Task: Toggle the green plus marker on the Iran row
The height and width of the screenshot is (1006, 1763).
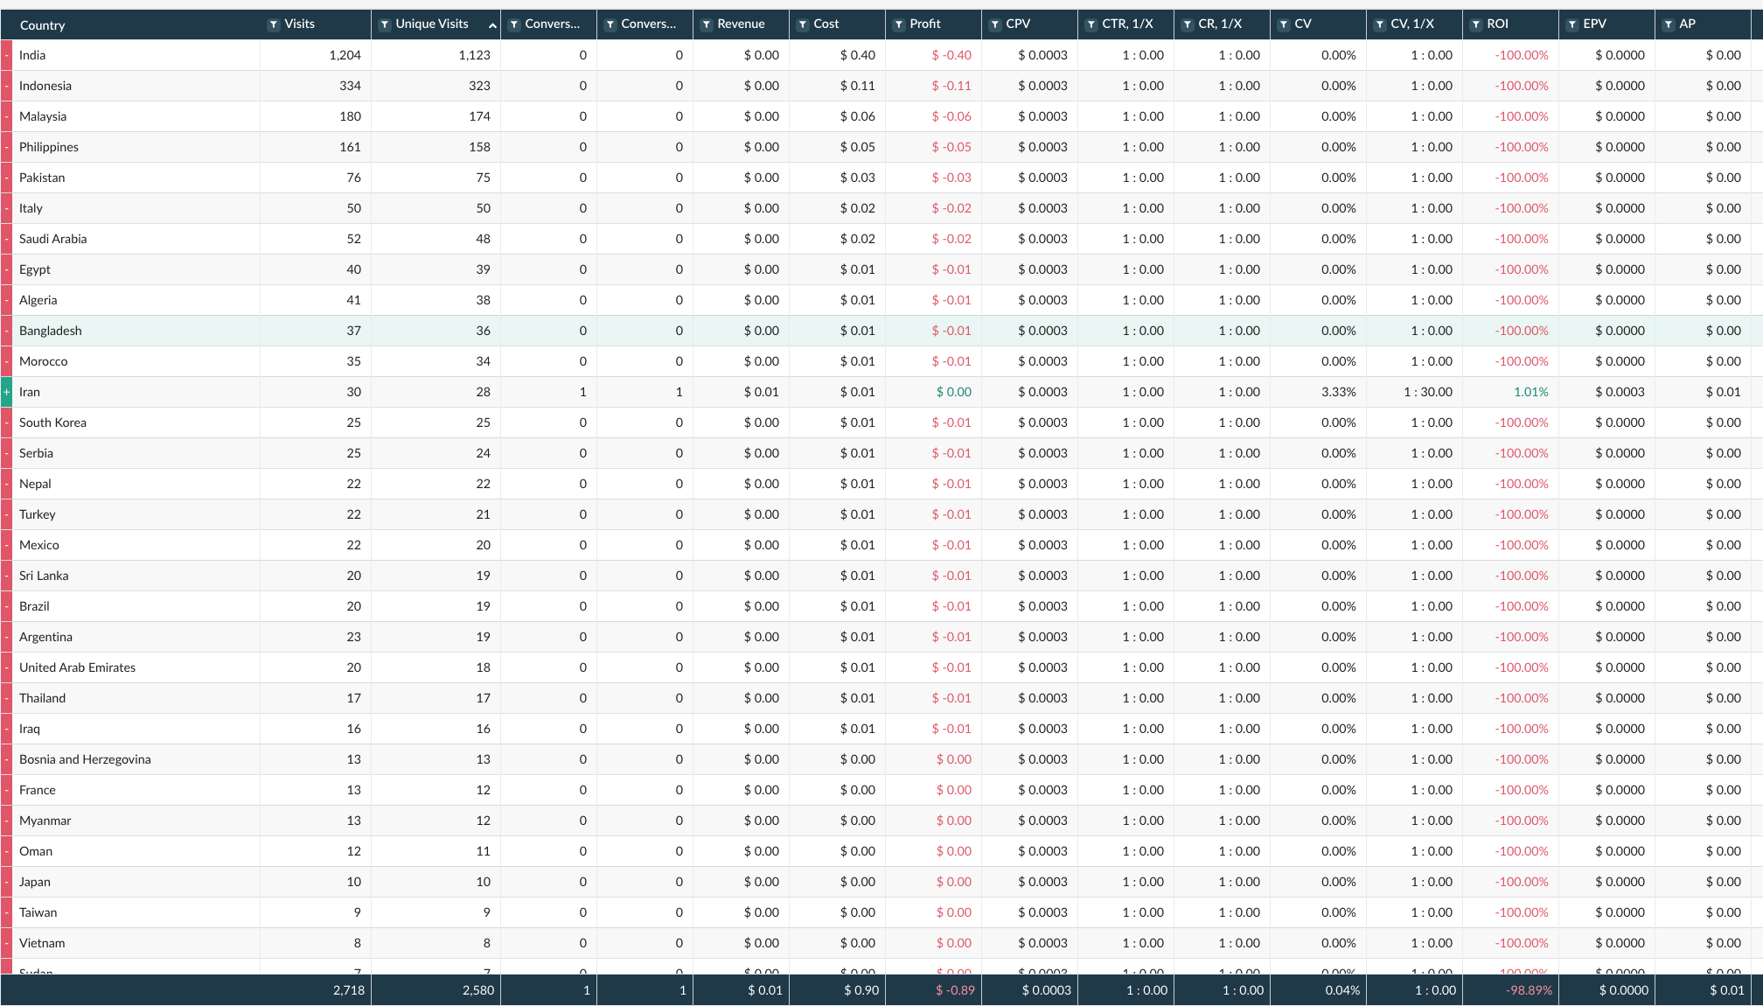Action: 6,392
